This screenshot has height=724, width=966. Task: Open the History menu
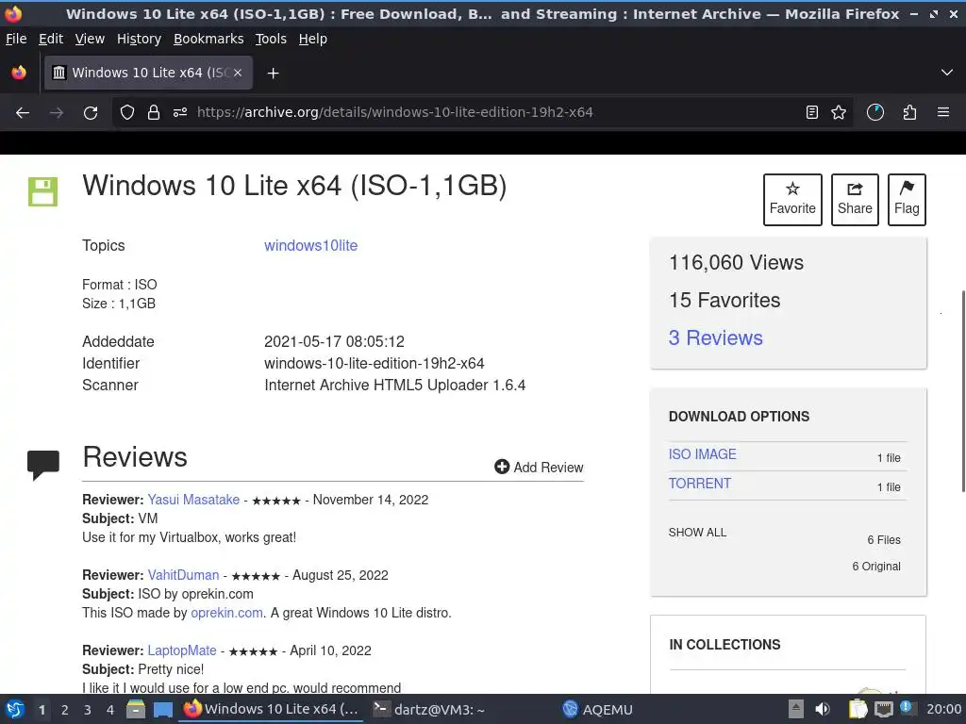[x=139, y=39]
